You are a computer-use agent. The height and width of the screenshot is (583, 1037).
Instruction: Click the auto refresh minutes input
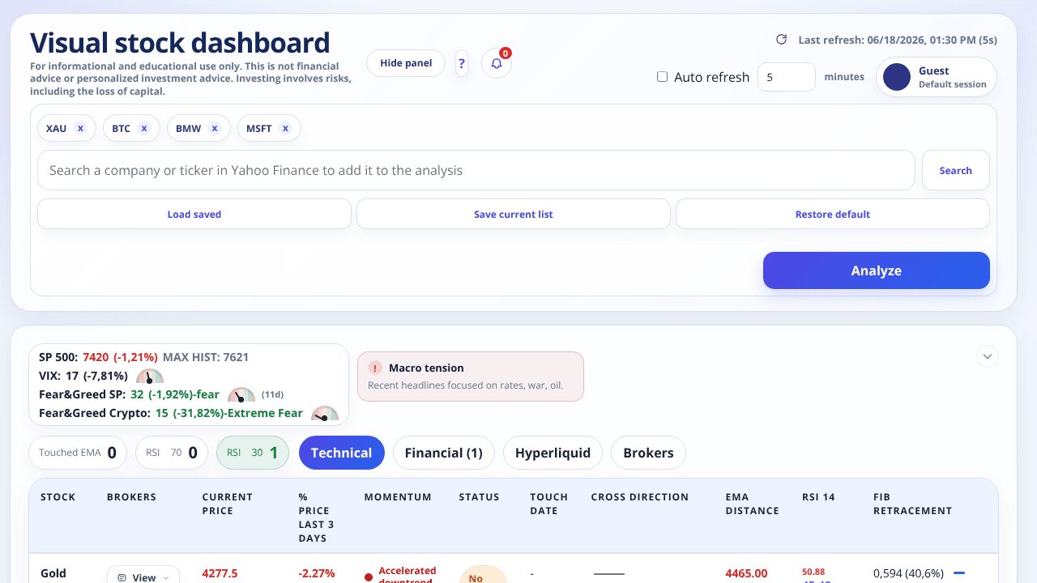click(787, 77)
